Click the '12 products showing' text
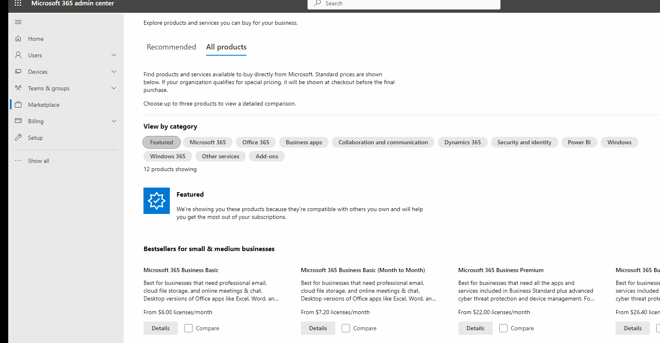 click(x=170, y=169)
